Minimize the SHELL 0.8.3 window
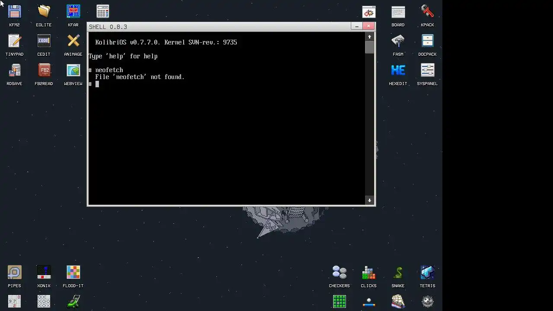 coord(356,26)
